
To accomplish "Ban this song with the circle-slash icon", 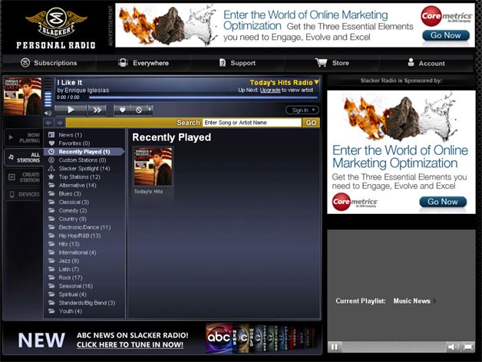I will [x=139, y=110].
